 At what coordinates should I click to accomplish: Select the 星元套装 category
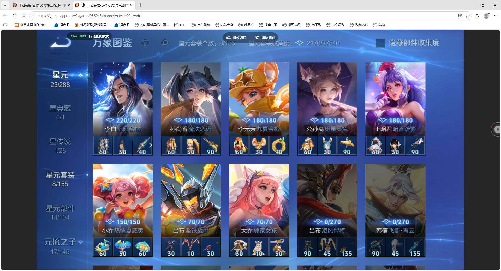pyautogui.click(x=60, y=179)
